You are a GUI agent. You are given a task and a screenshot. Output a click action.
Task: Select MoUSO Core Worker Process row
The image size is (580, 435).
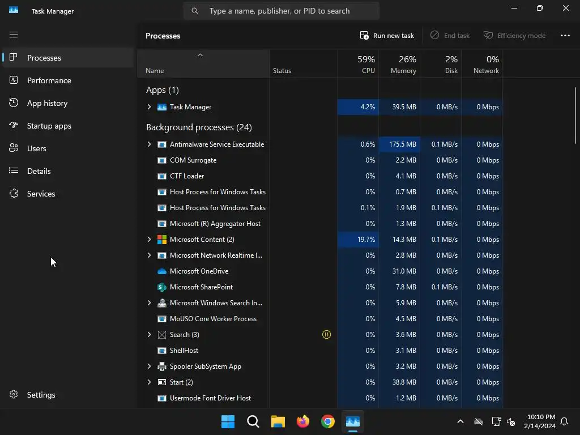[320, 318]
